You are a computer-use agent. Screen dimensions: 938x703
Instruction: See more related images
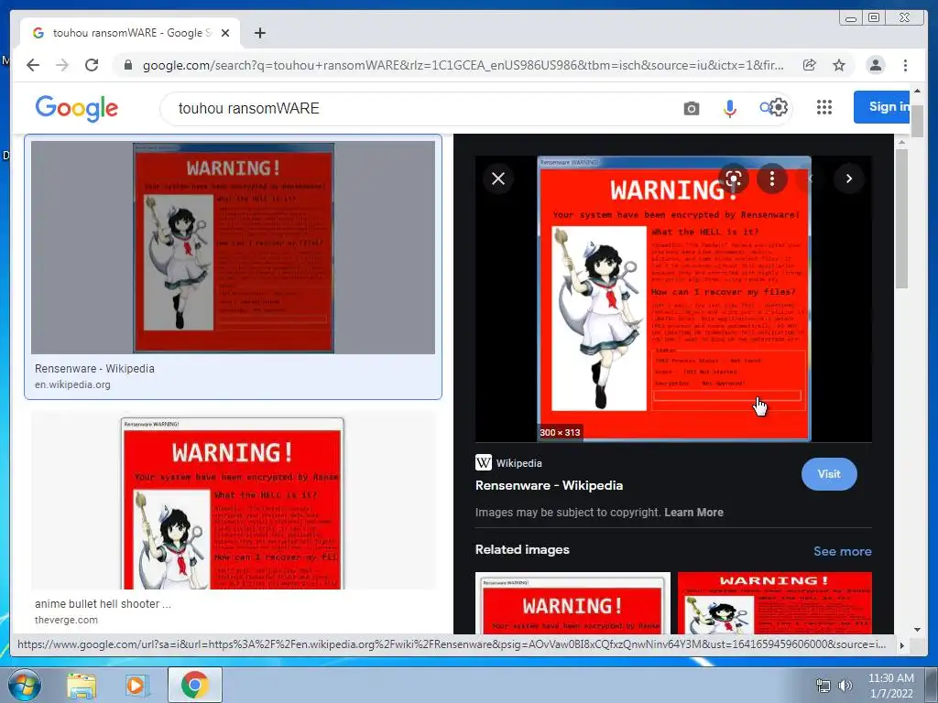coord(843,551)
